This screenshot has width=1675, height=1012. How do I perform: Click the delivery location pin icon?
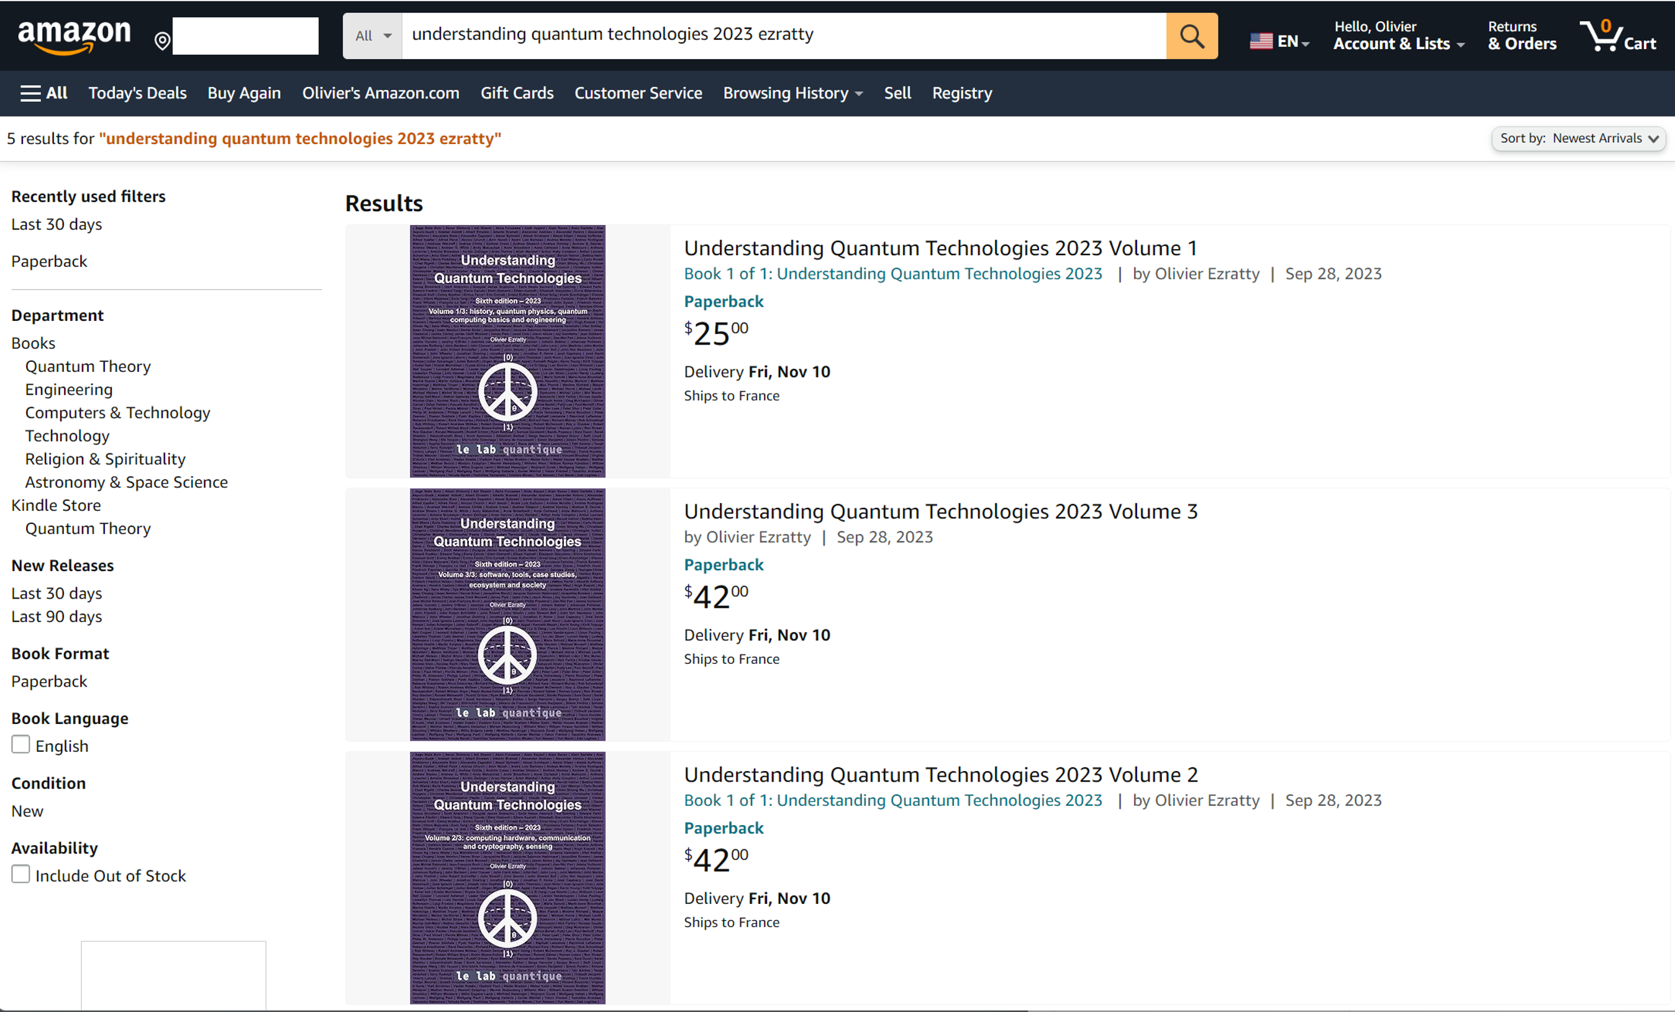[x=162, y=42]
